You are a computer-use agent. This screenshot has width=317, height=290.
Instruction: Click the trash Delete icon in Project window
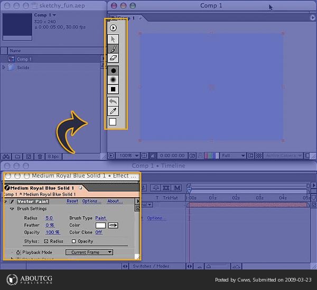tap(40, 157)
